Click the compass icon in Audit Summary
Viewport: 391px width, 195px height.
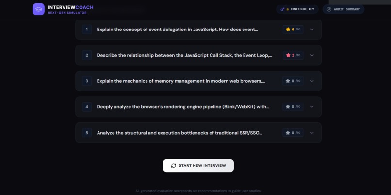(329, 9)
